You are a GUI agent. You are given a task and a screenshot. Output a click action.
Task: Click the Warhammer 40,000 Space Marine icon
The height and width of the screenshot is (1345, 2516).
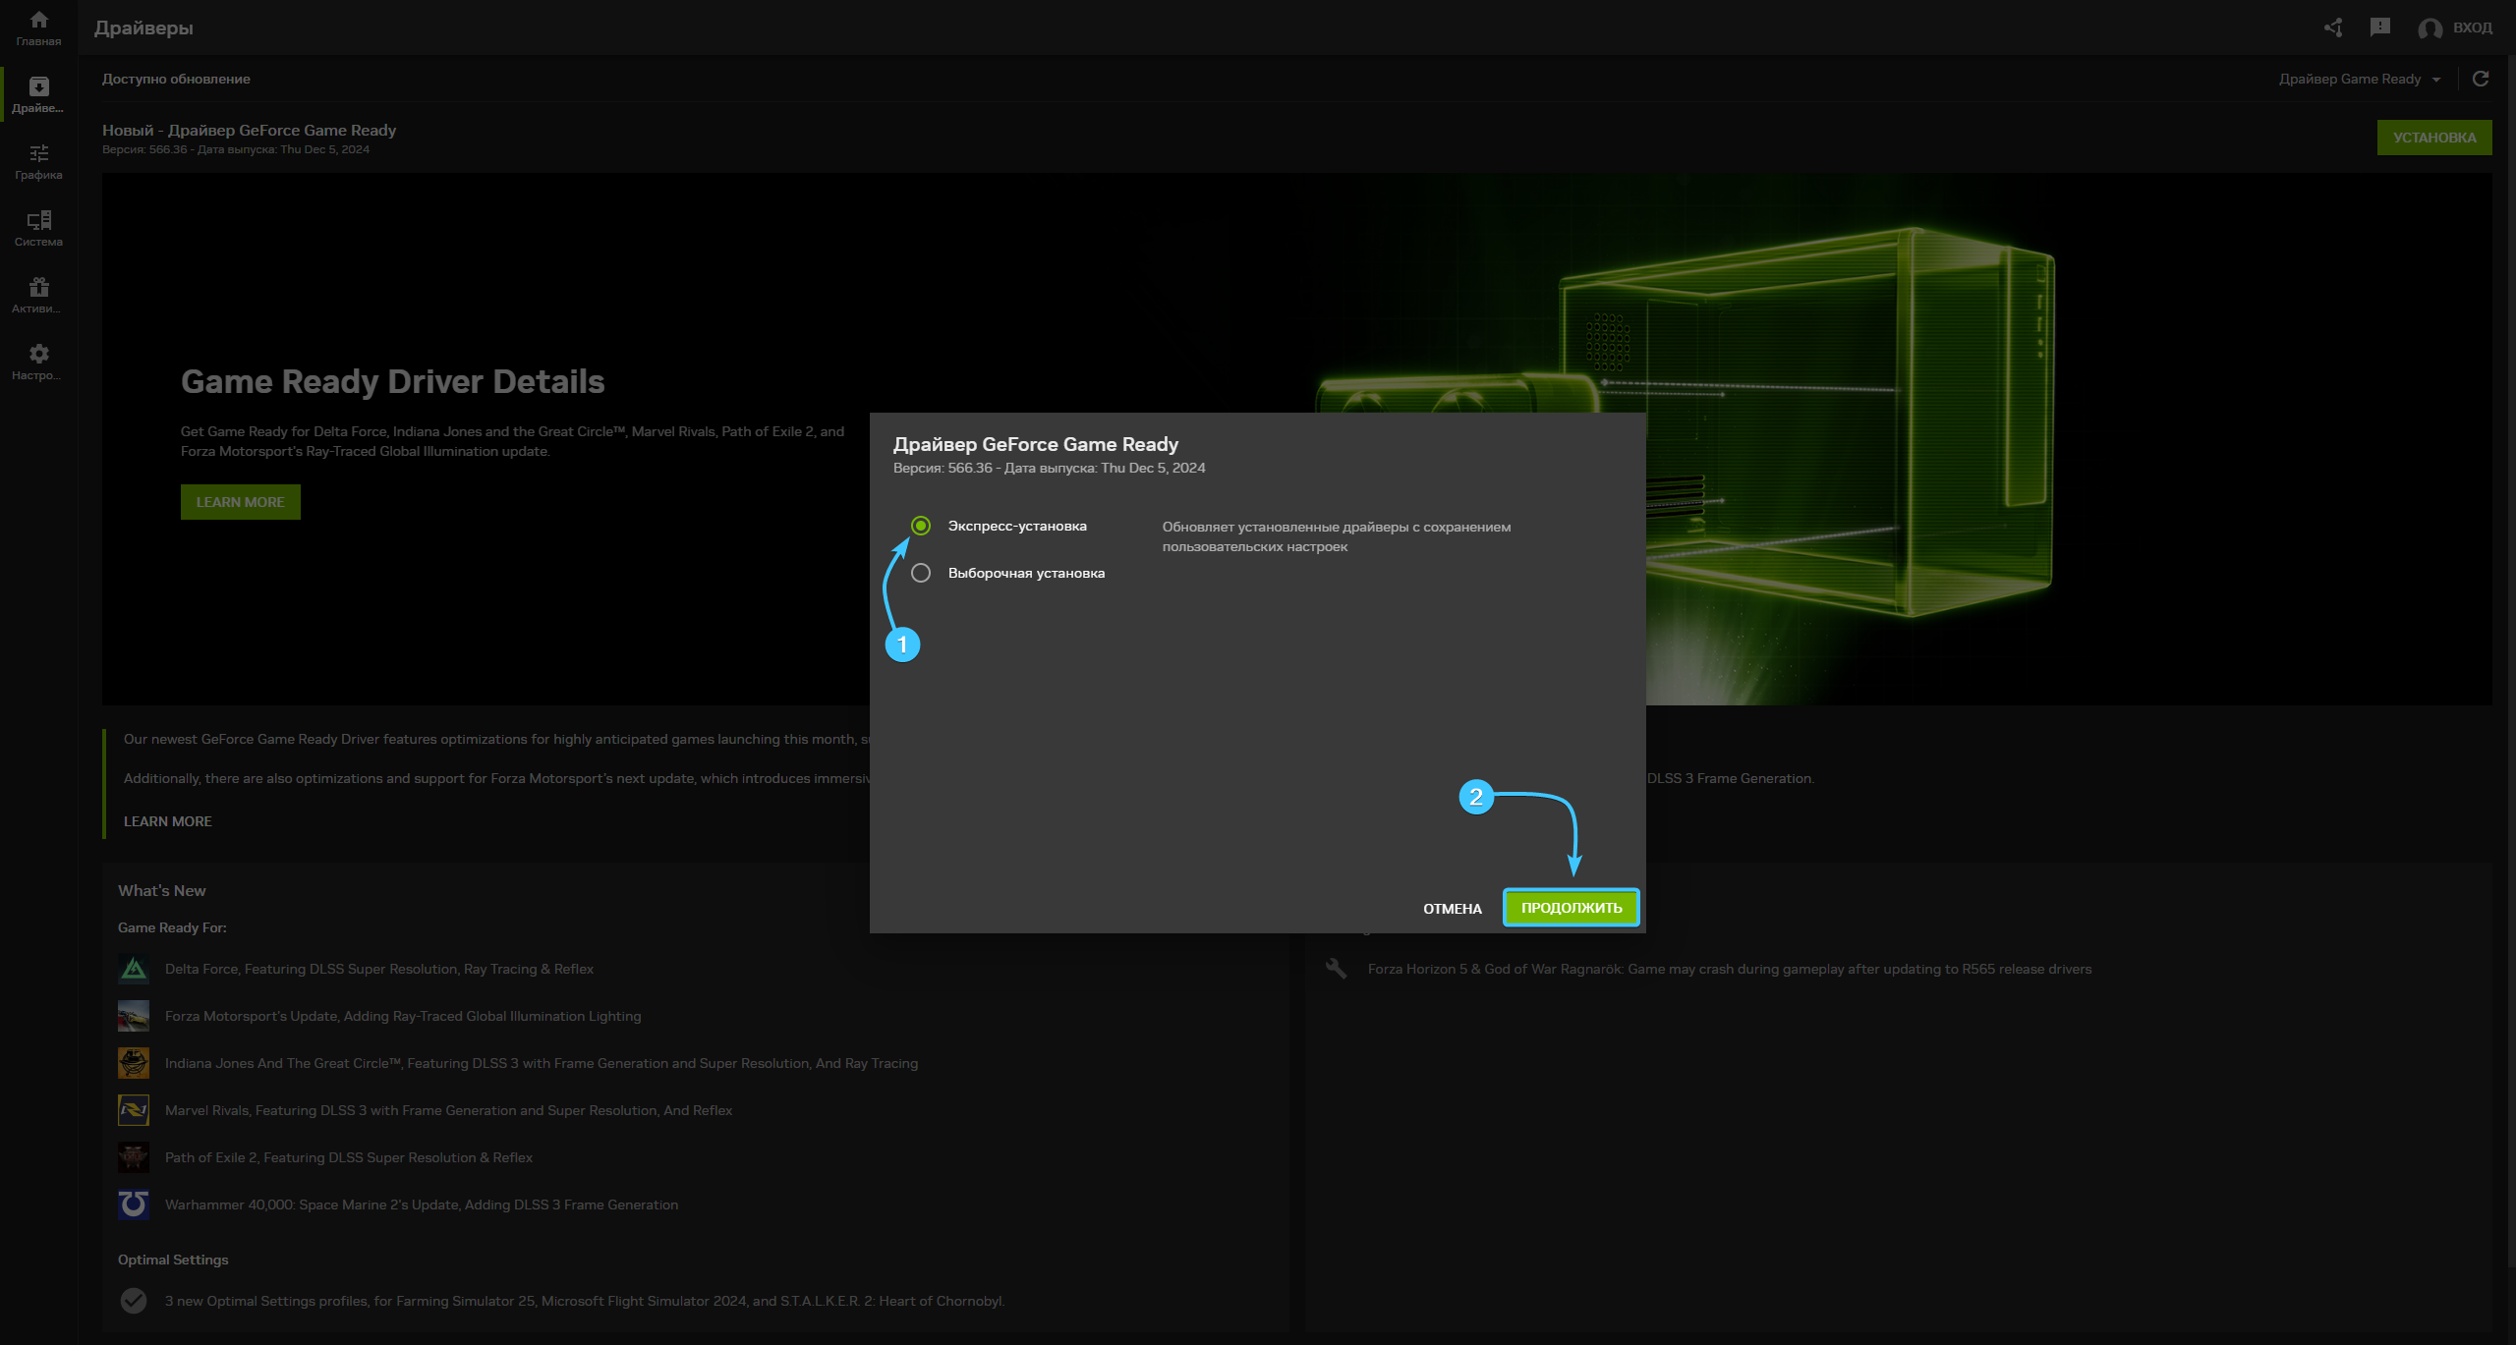134,1205
